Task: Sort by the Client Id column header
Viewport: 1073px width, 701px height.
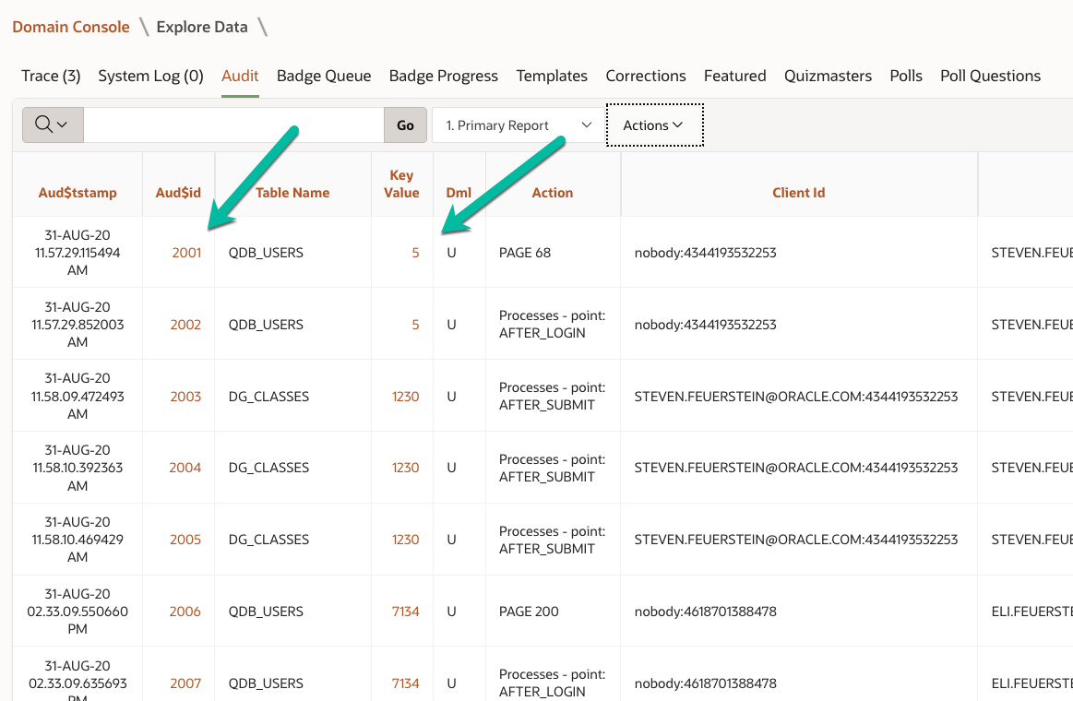Action: (798, 192)
